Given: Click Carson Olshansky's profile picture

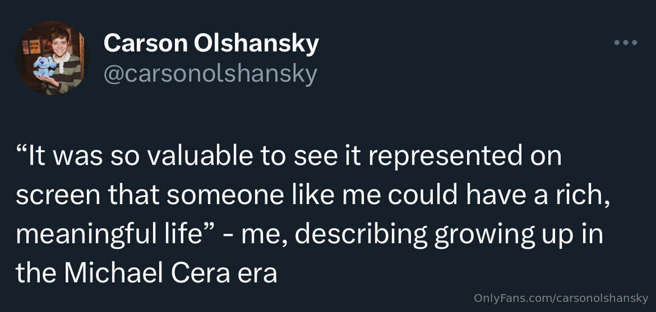Looking at the screenshot, I should [52, 58].
